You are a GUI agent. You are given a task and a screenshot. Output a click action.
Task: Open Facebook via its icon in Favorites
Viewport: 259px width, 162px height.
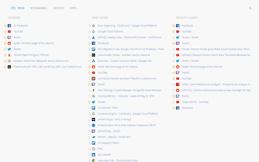point(9,25)
